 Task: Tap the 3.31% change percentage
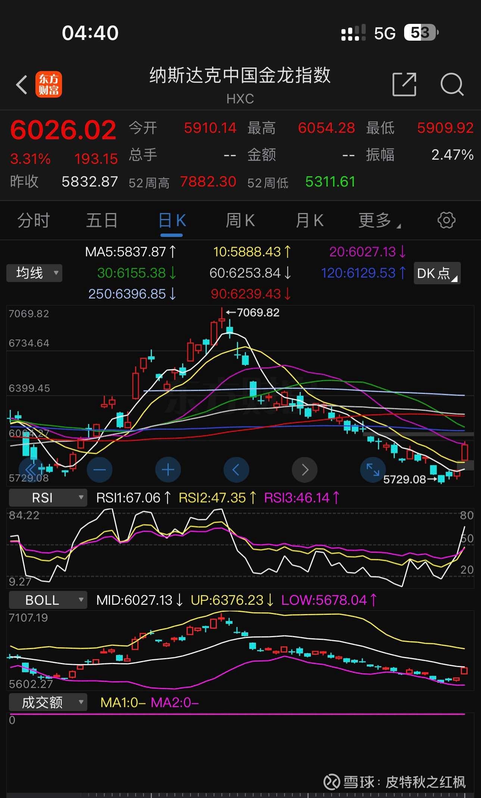(x=30, y=159)
